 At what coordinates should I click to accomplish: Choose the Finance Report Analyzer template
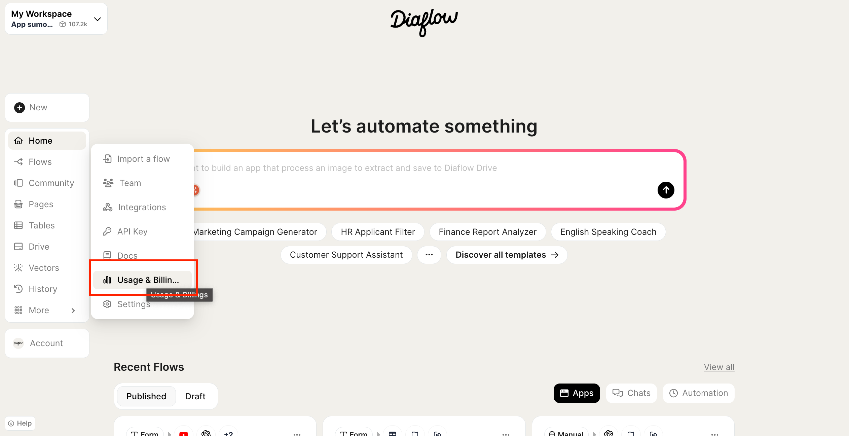click(487, 232)
